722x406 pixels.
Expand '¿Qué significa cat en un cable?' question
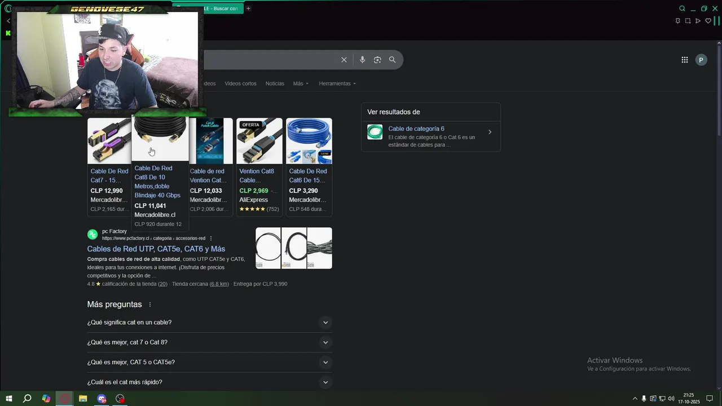[x=209, y=323]
